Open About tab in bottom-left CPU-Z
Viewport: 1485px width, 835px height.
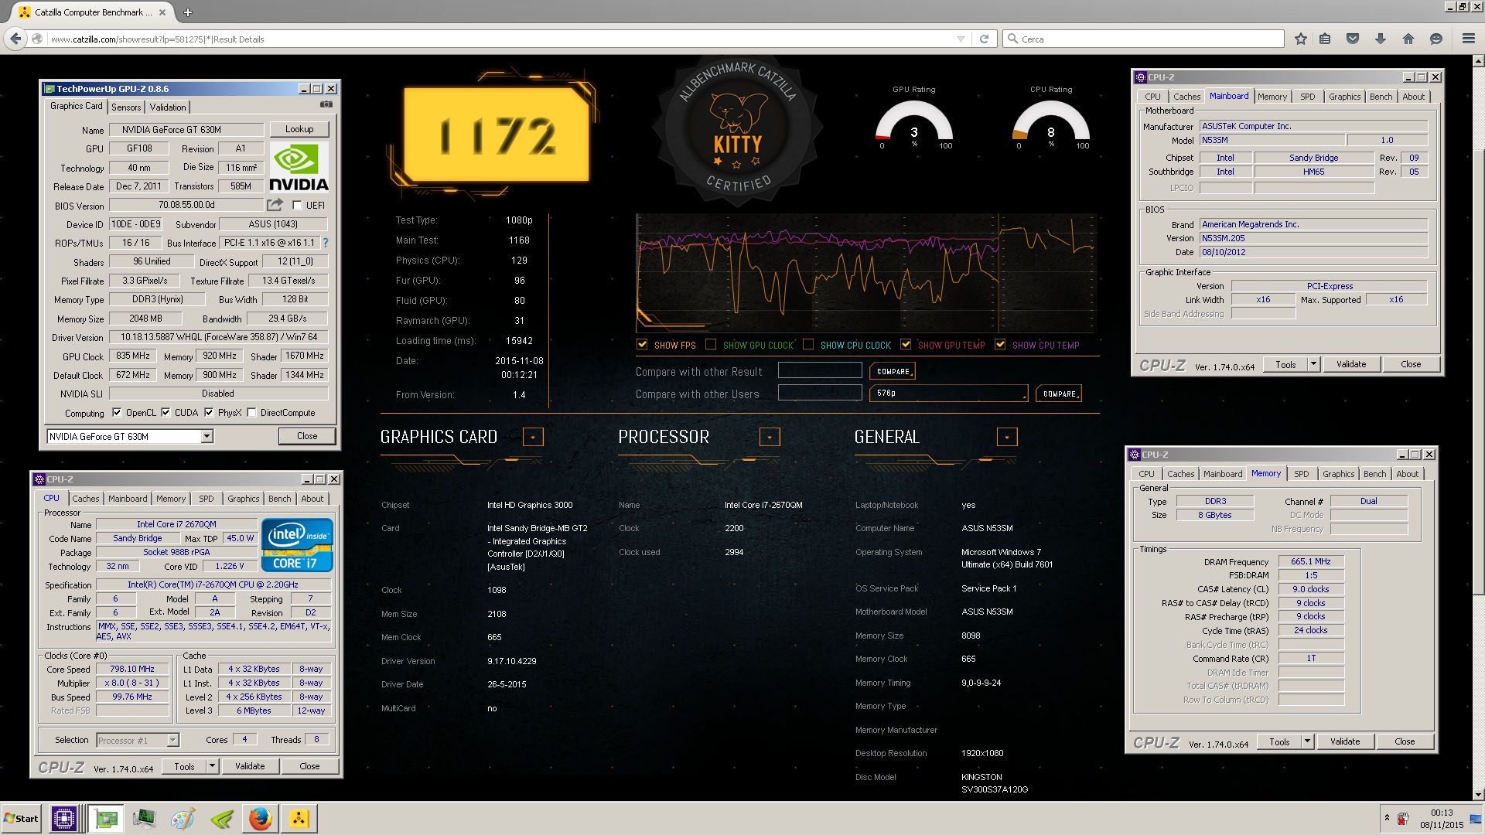pyautogui.click(x=312, y=499)
